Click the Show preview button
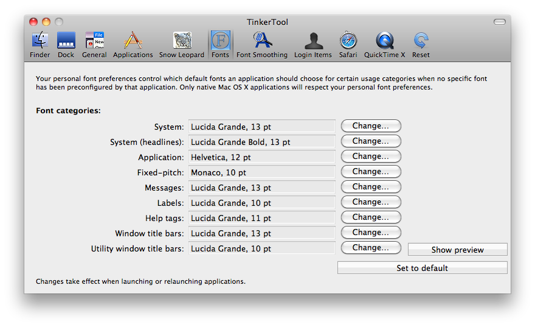This screenshot has height=327, width=535. pos(458,250)
